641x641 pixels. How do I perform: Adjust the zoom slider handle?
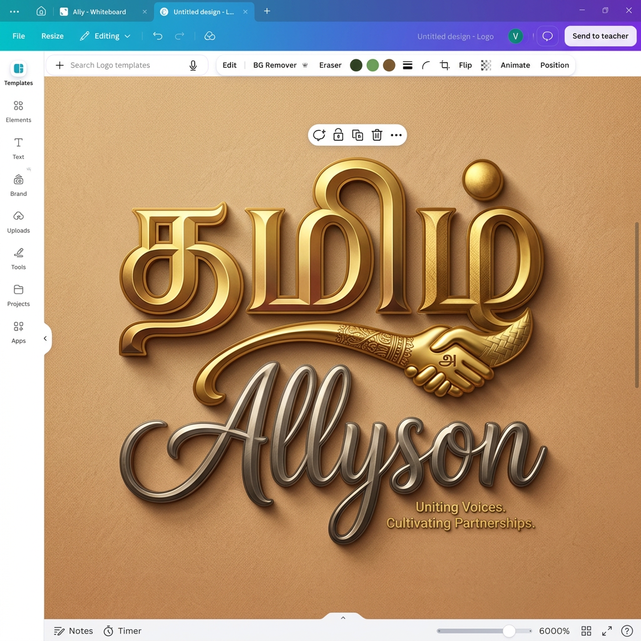[508, 631]
